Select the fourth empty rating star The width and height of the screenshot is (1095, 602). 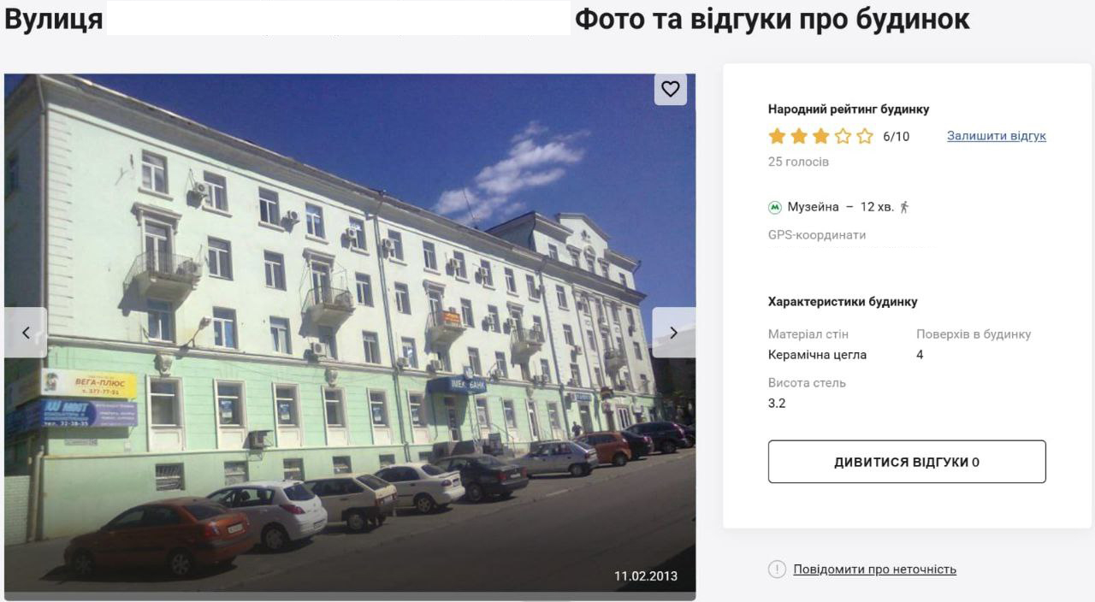(x=843, y=136)
